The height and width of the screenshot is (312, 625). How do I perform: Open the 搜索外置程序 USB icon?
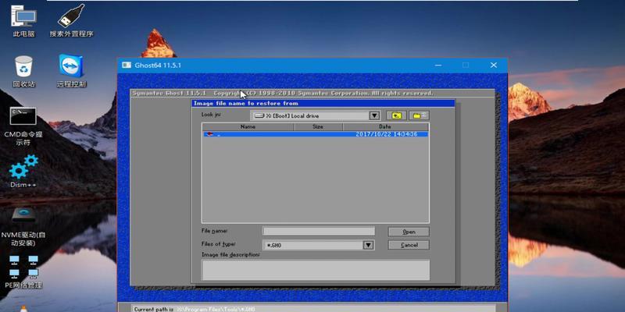click(x=71, y=21)
